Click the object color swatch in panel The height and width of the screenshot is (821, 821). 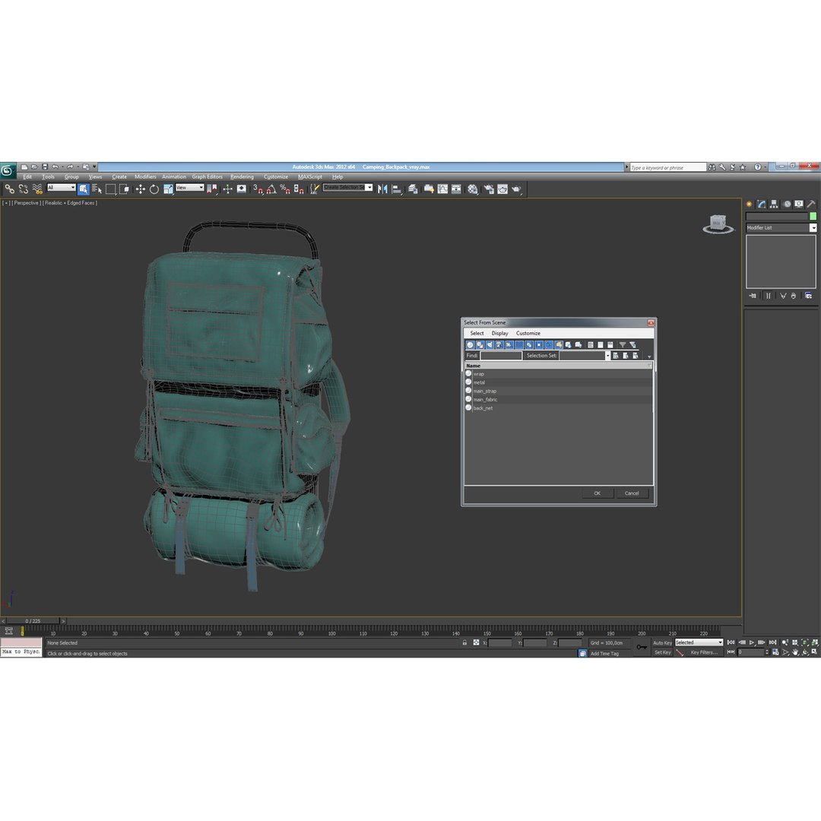pyautogui.click(x=813, y=216)
